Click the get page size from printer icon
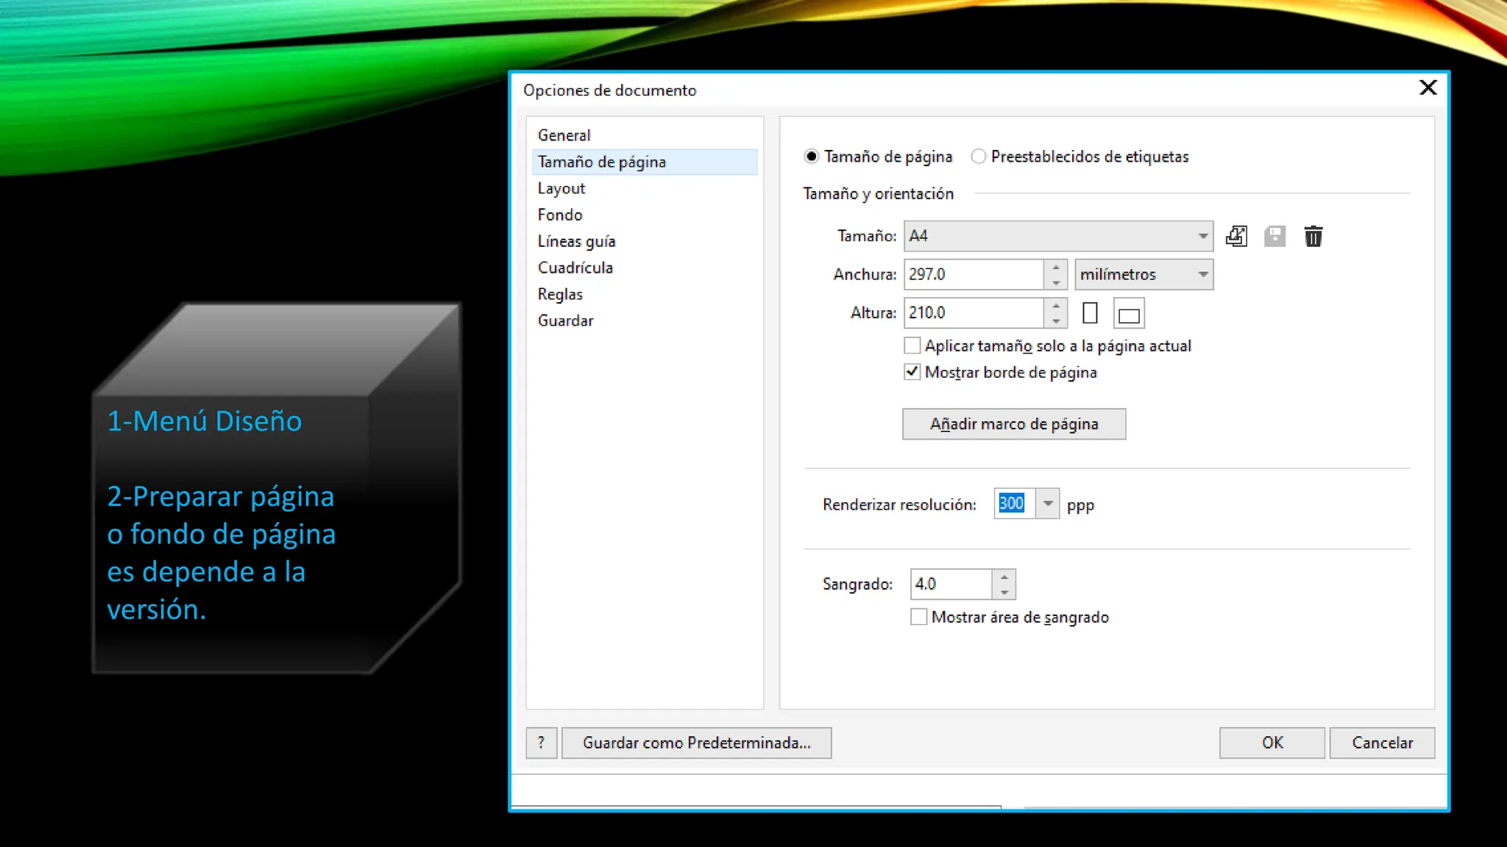 1236,236
